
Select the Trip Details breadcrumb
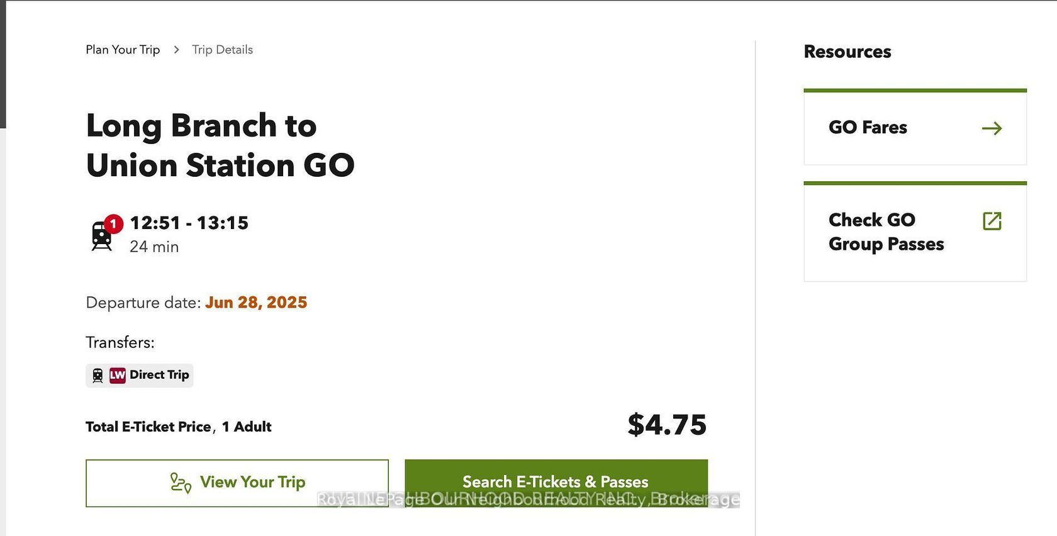coord(222,50)
